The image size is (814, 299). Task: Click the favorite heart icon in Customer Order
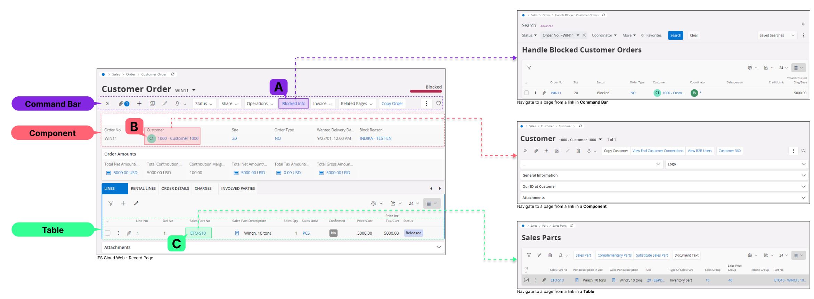click(x=438, y=103)
